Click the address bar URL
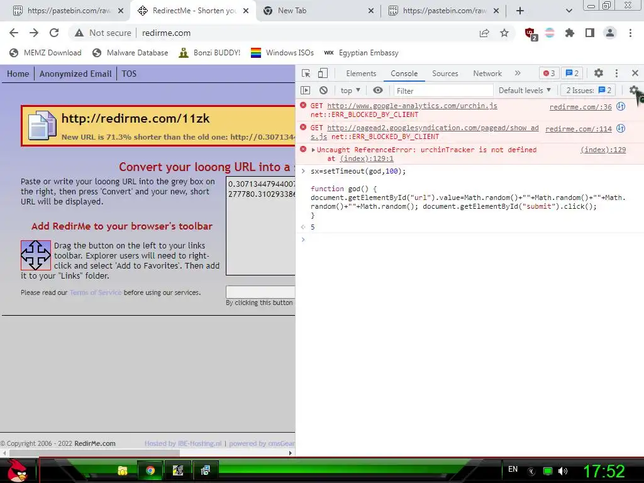The width and height of the screenshot is (644, 483). tap(166, 33)
